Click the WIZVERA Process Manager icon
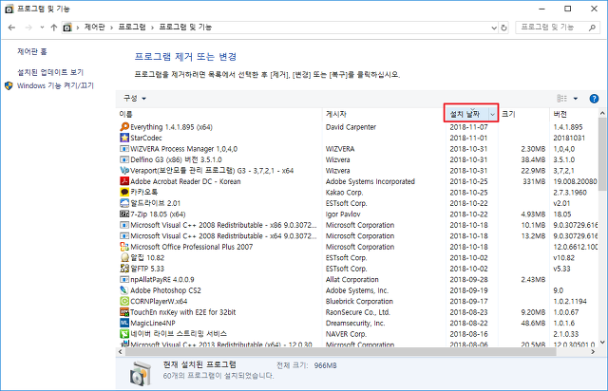 (124, 149)
